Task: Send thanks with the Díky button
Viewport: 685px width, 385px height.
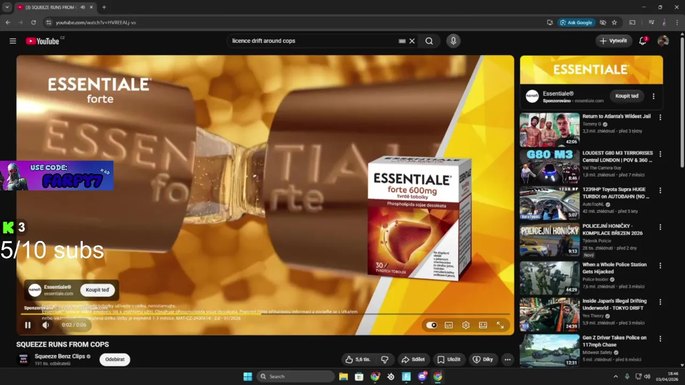Action: 483,359
